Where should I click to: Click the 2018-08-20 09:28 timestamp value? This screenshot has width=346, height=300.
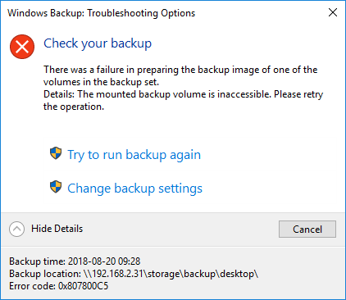coord(104,261)
